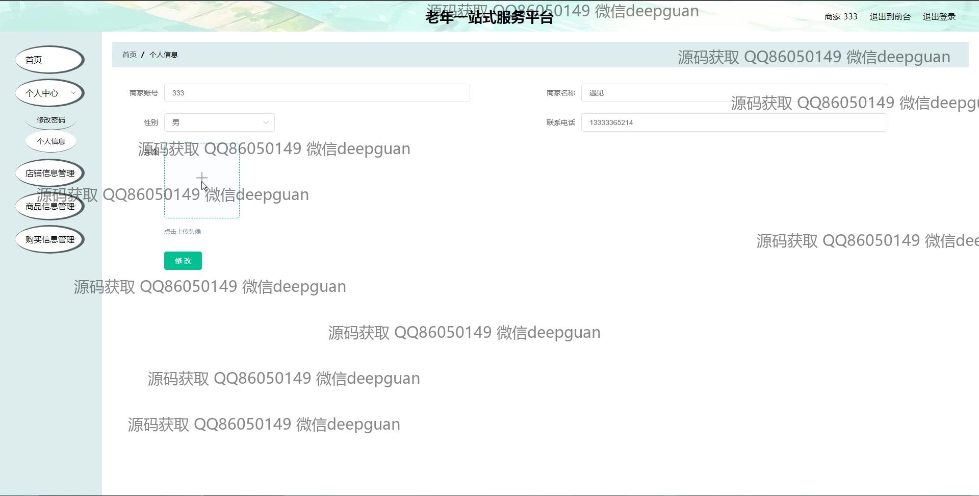Viewport: 979px width, 496px height.
Task: Open 购买信息管理 in the sidebar
Action: [x=49, y=239]
